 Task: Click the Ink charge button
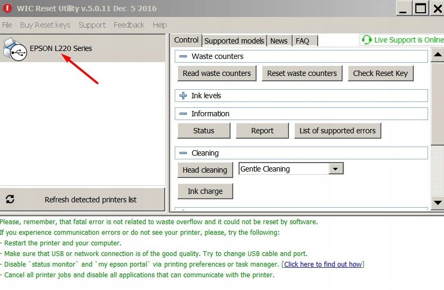(x=205, y=191)
